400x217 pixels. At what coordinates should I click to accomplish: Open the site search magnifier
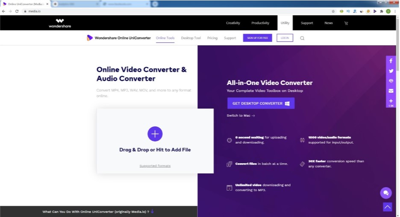(x=302, y=38)
